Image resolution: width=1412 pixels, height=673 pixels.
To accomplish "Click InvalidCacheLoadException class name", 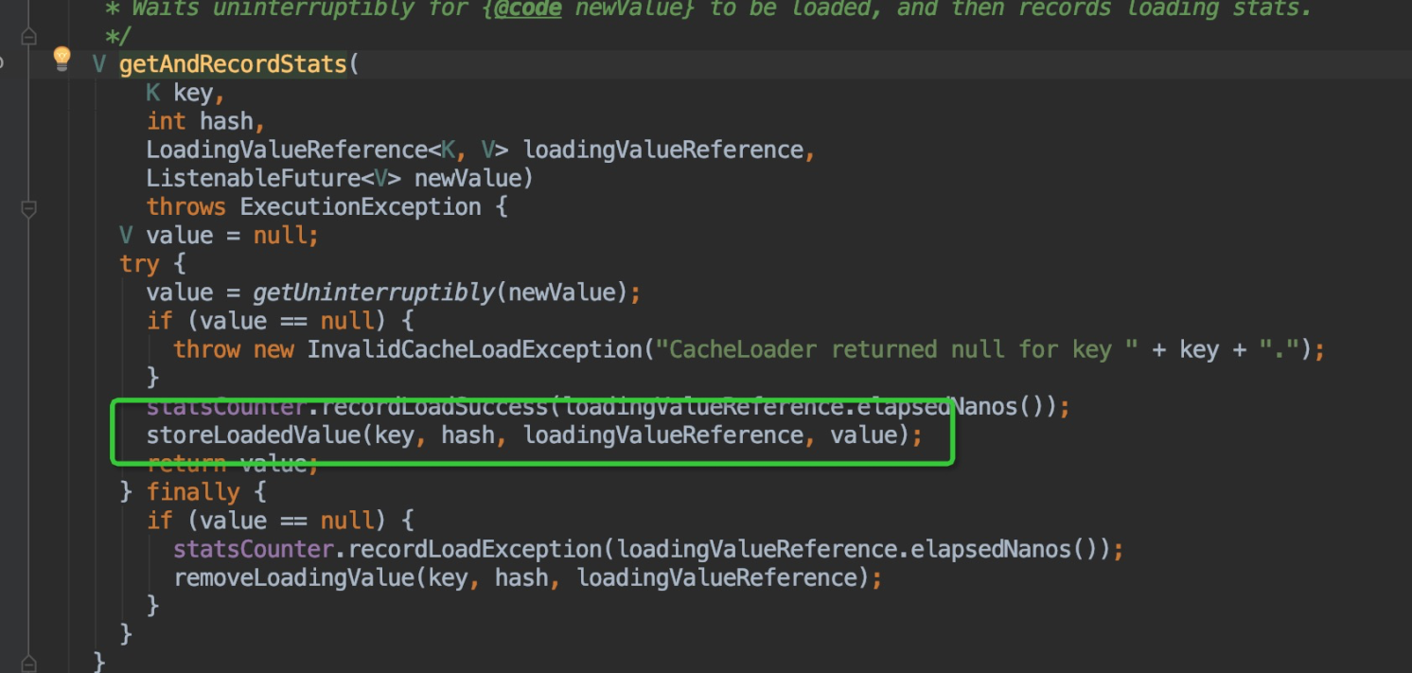I will (x=475, y=349).
